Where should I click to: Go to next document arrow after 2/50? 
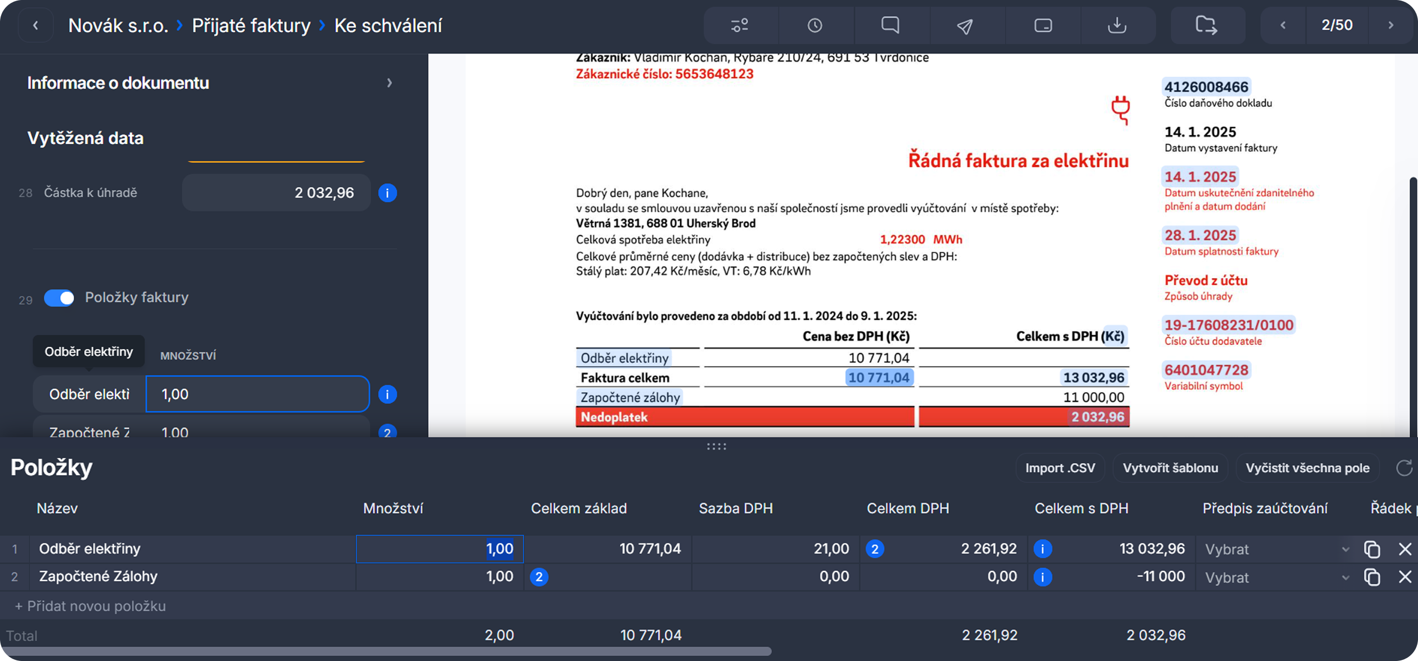(x=1391, y=25)
